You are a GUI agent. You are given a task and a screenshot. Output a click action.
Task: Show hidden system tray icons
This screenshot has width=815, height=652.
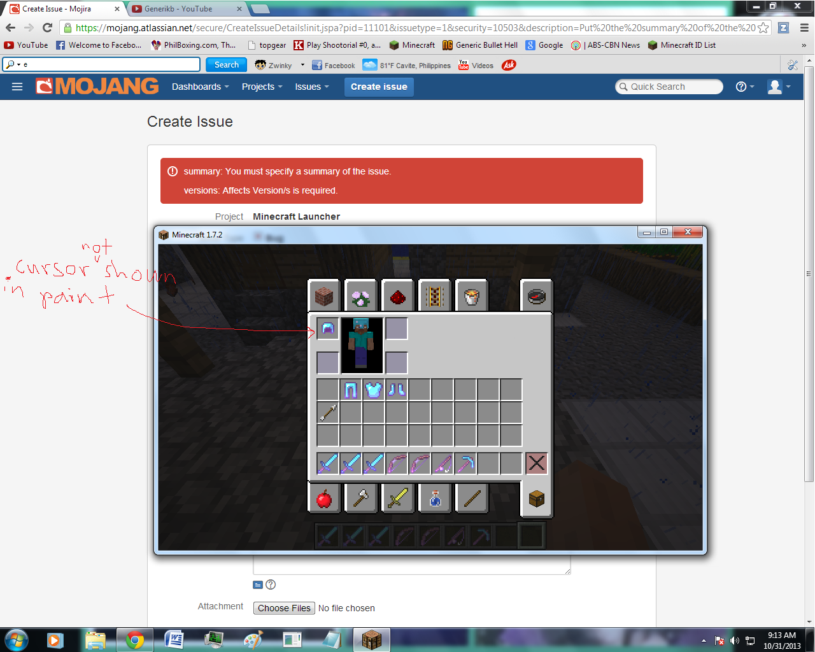point(704,641)
